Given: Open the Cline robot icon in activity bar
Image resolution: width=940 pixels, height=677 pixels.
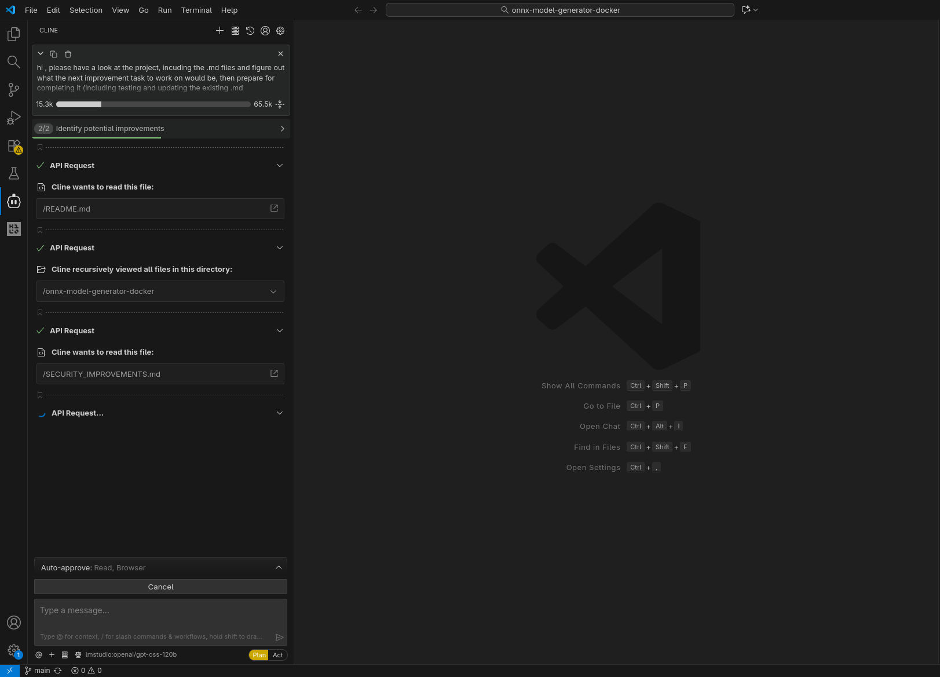Looking at the screenshot, I should 14,201.
